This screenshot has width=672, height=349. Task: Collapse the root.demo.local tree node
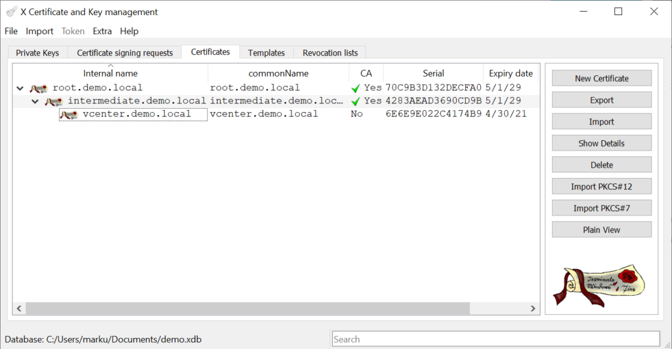pyautogui.click(x=20, y=88)
